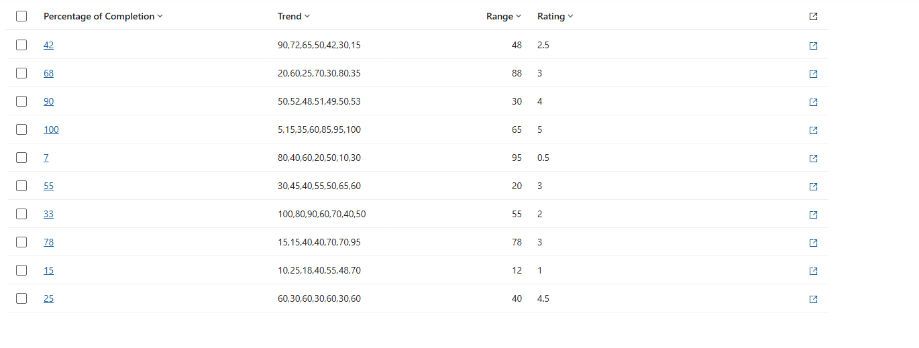Check the row with completion 55
The width and height of the screenshot is (919, 348).
pos(21,186)
